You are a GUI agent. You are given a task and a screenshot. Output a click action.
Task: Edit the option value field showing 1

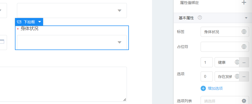tap(207, 62)
